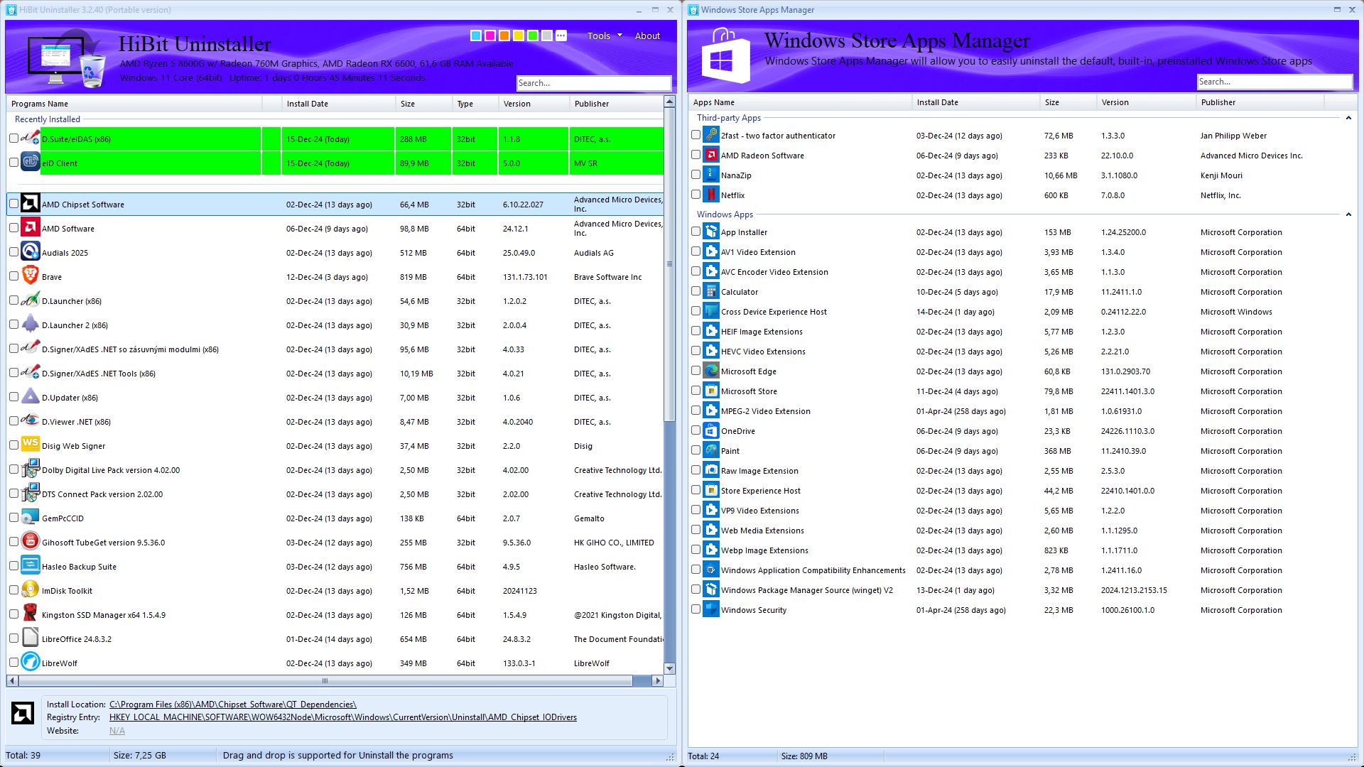Screen dimensions: 1364x767
Task: Click the Audials 2025 program icon
Action: click(x=30, y=252)
